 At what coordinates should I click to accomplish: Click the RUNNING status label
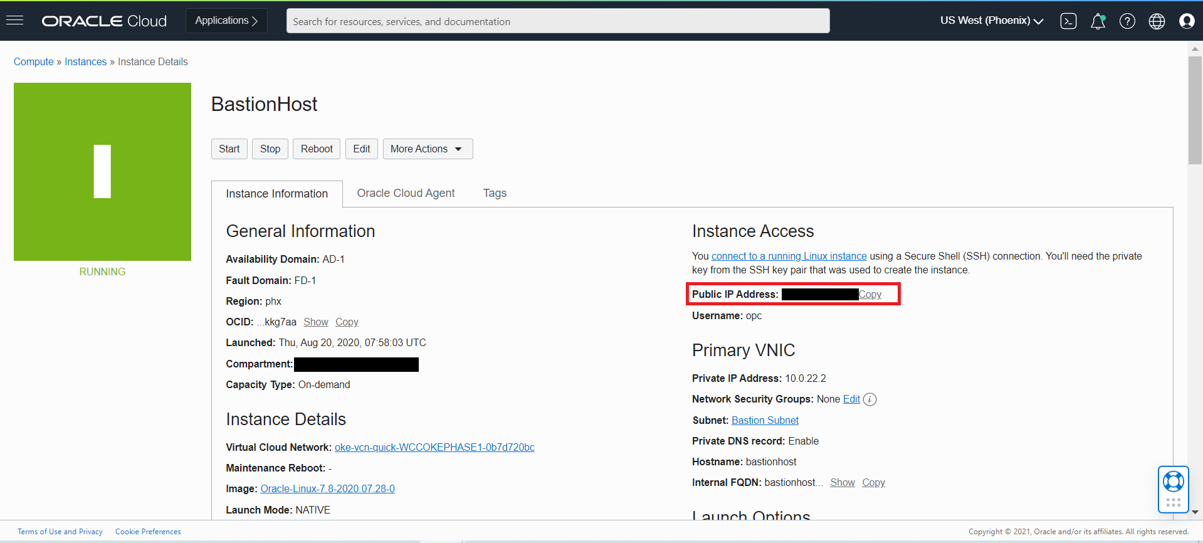(102, 271)
